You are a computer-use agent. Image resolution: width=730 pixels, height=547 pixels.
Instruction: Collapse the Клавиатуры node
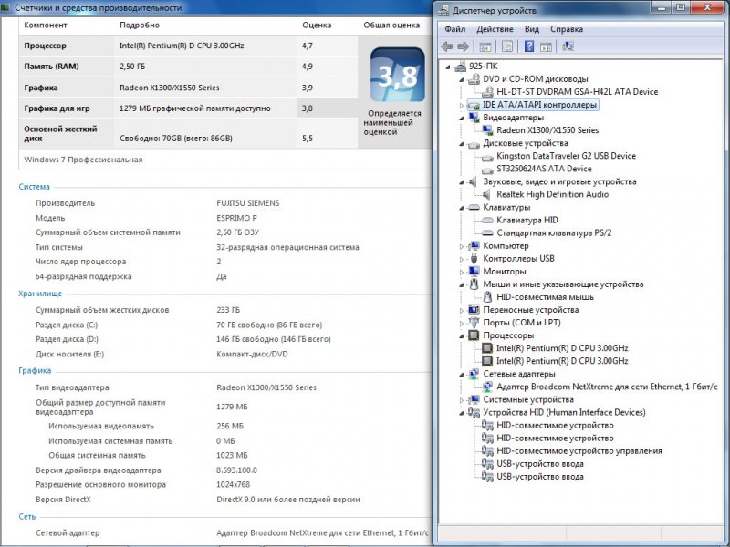pyautogui.click(x=461, y=208)
